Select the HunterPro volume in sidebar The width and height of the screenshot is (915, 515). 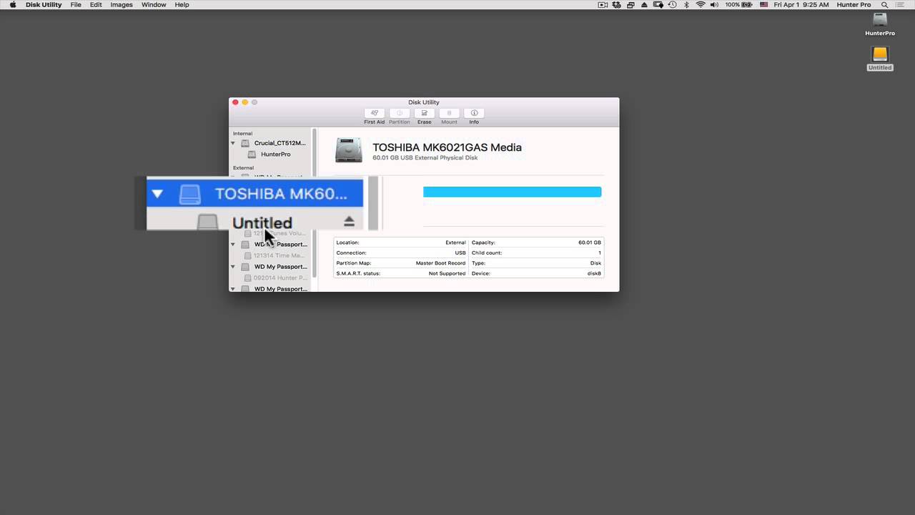coord(269,154)
